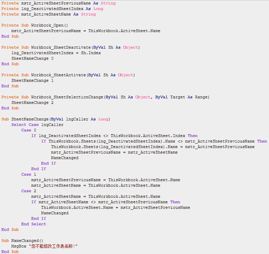This screenshot has height=254, width=269.
Task: Click the Sub SheetNameChange(ByVal lngCaller As Long) header
Action: (56, 119)
